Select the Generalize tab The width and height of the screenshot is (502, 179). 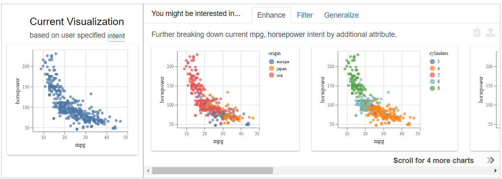click(341, 15)
